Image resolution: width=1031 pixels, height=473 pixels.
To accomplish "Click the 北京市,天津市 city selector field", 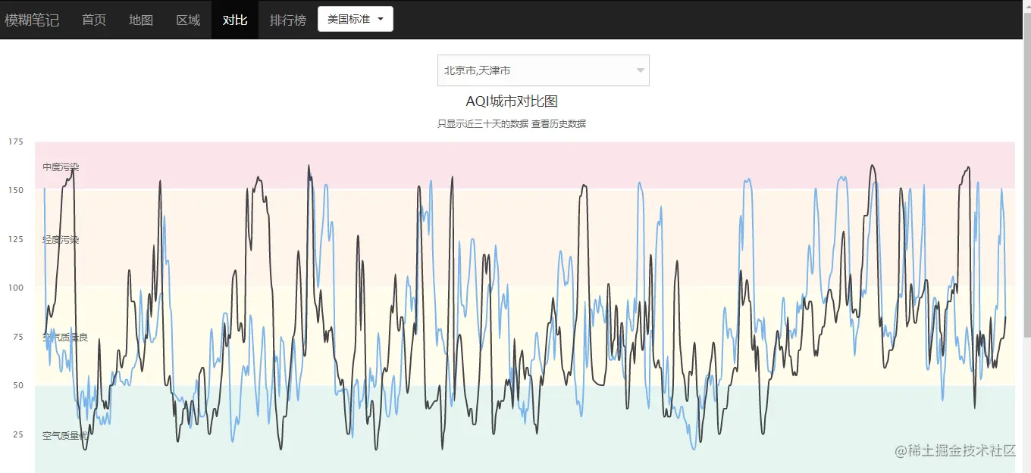I will click(x=544, y=70).
